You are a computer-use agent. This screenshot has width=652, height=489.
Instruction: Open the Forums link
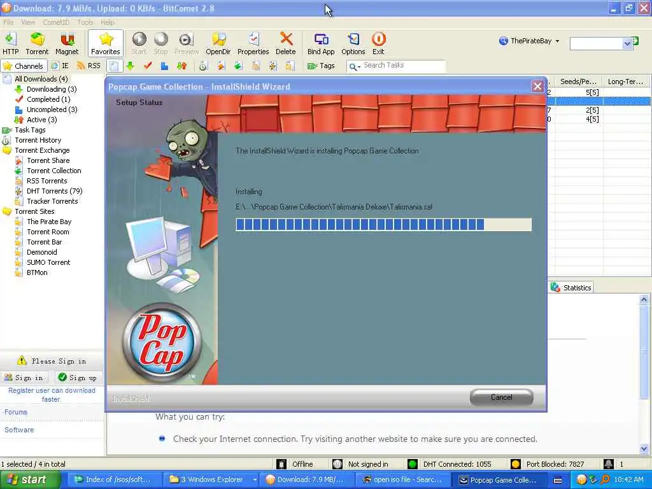(x=16, y=412)
